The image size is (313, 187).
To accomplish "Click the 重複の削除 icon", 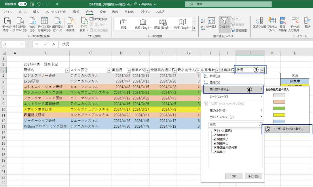I will pos(284,22).
